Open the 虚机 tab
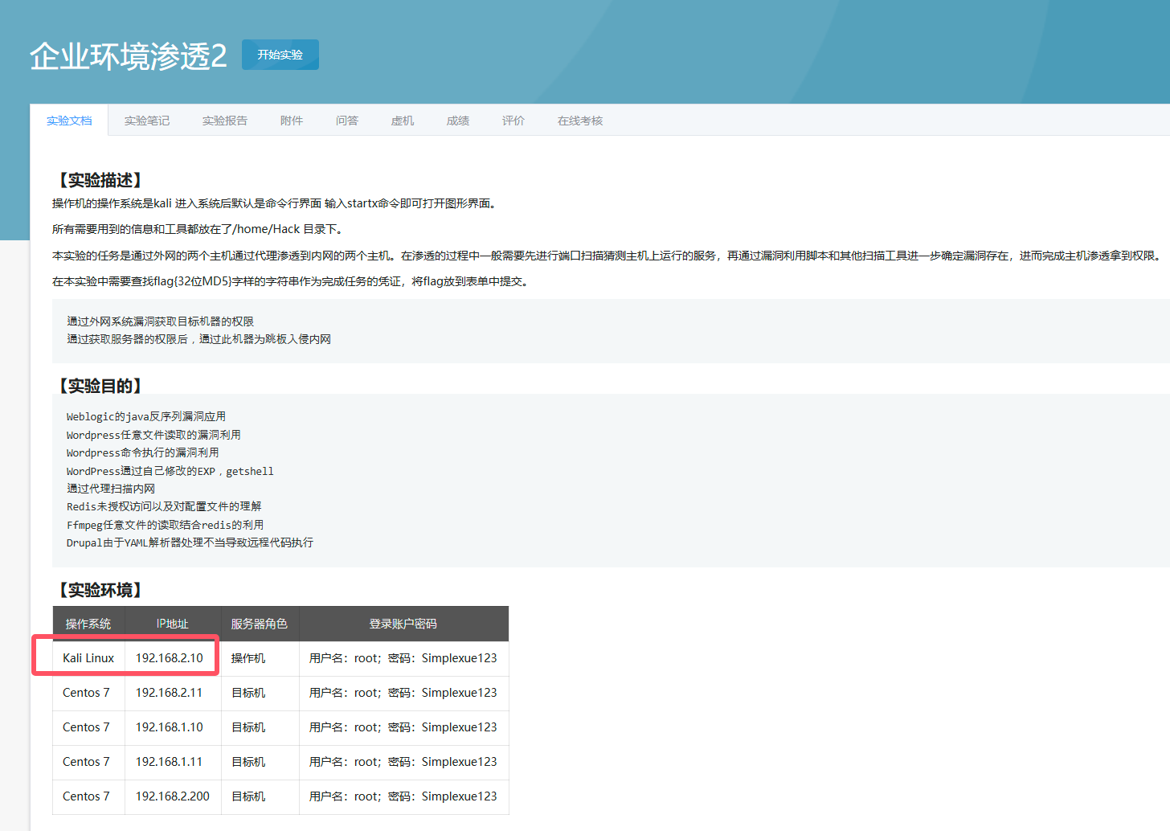This screenshot has height=831, width=1170. click(x=403, y=121)
